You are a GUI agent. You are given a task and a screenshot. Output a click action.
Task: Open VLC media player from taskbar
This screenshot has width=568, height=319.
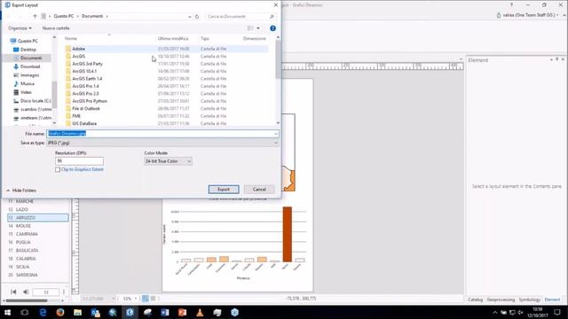click(200, 312)
